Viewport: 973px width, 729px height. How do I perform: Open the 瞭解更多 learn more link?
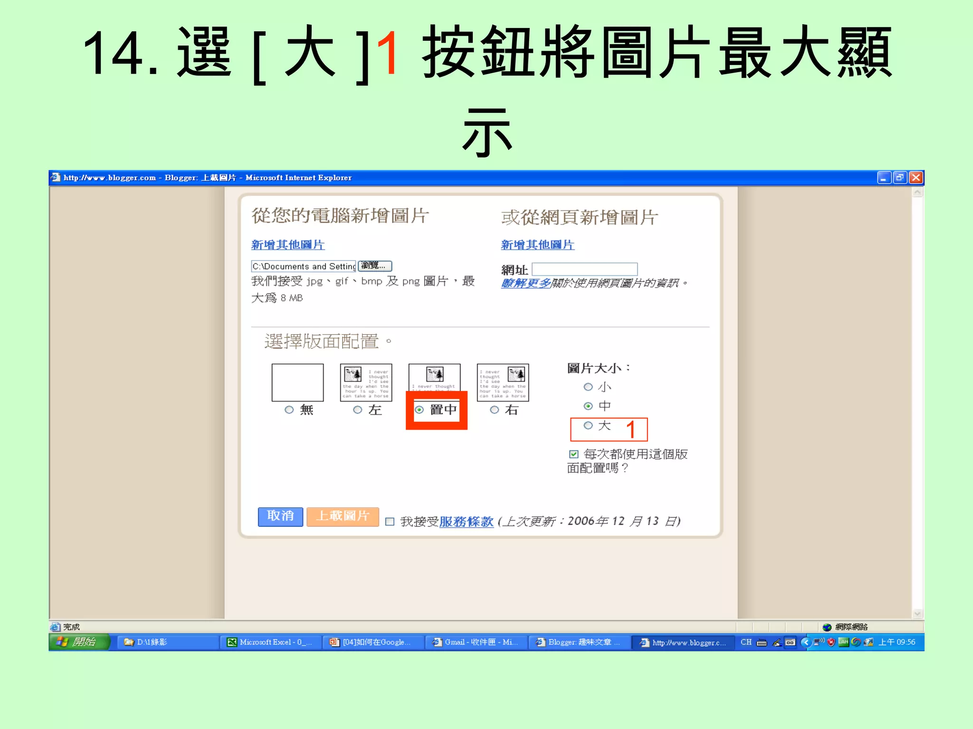(x=525, y=283)
